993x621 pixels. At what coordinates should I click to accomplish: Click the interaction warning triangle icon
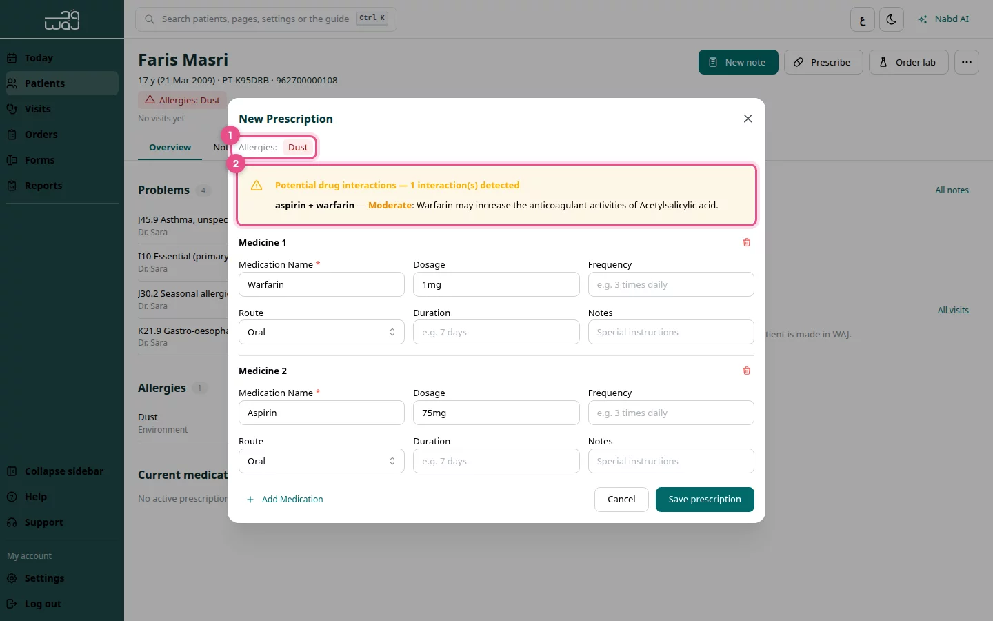(x=257, y=186)
